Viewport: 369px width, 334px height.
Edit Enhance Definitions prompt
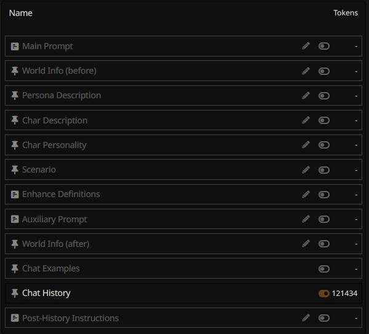pos(306,194)
